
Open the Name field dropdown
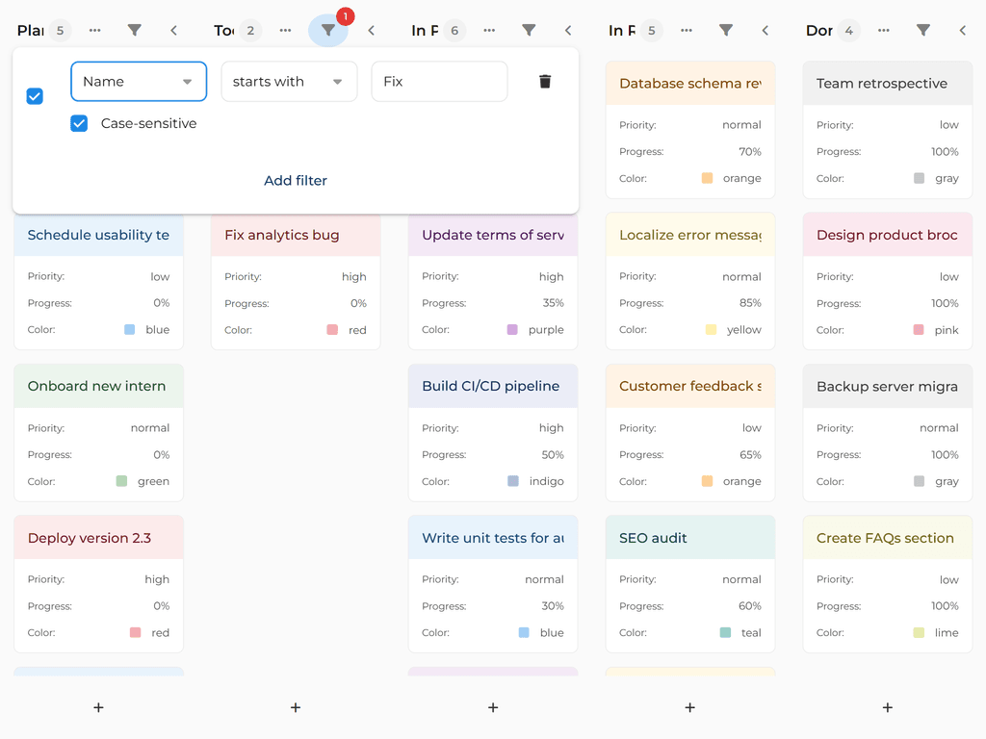click(x=138, y=82)
